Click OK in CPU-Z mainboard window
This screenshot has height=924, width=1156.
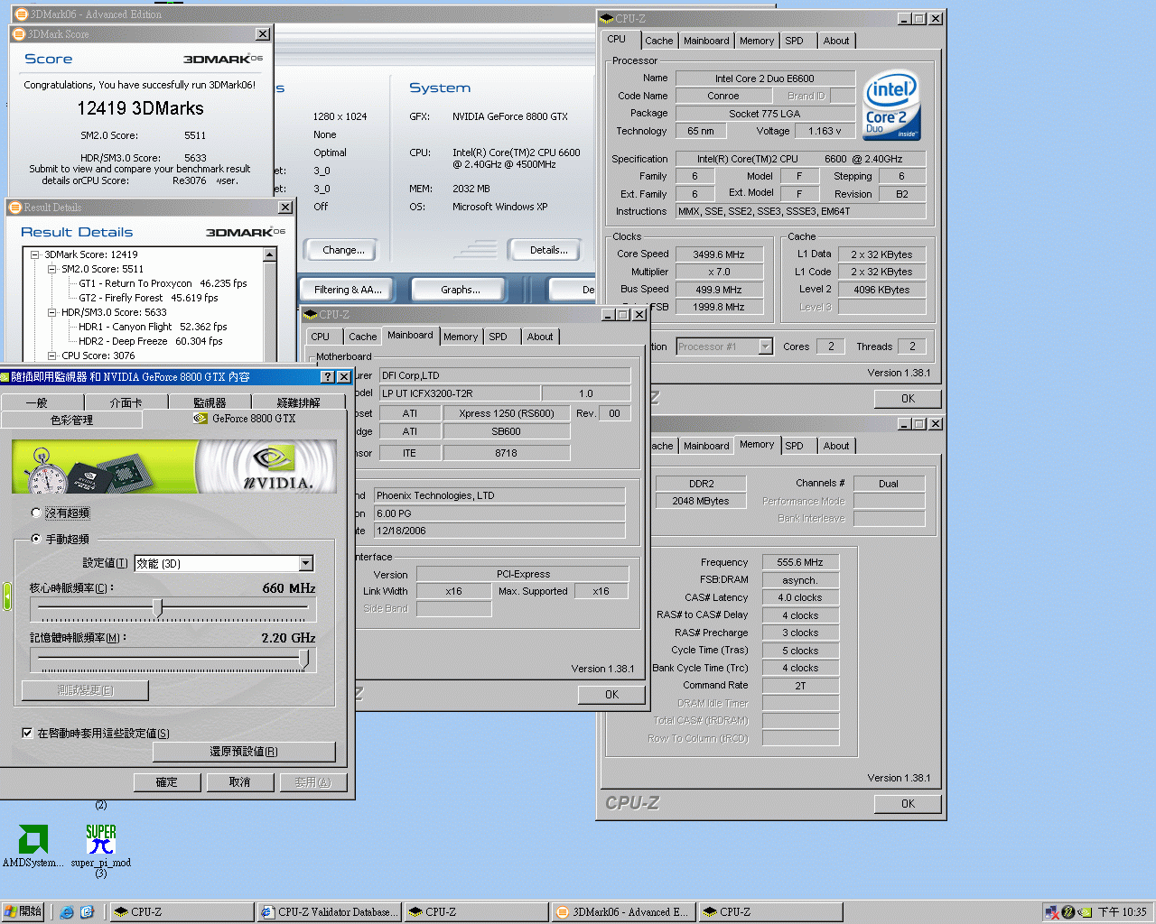(611, 695)
